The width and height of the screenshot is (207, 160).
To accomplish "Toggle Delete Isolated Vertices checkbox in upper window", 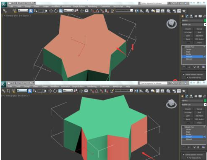I will tap(183, 74).
